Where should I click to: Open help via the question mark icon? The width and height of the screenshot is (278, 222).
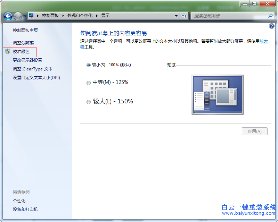click(x=271, y=26)
